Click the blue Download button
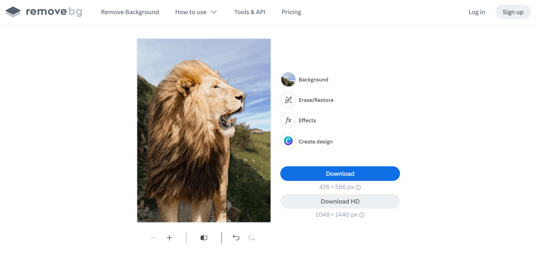The image size is (536, 254). click(x=340, y=174)
